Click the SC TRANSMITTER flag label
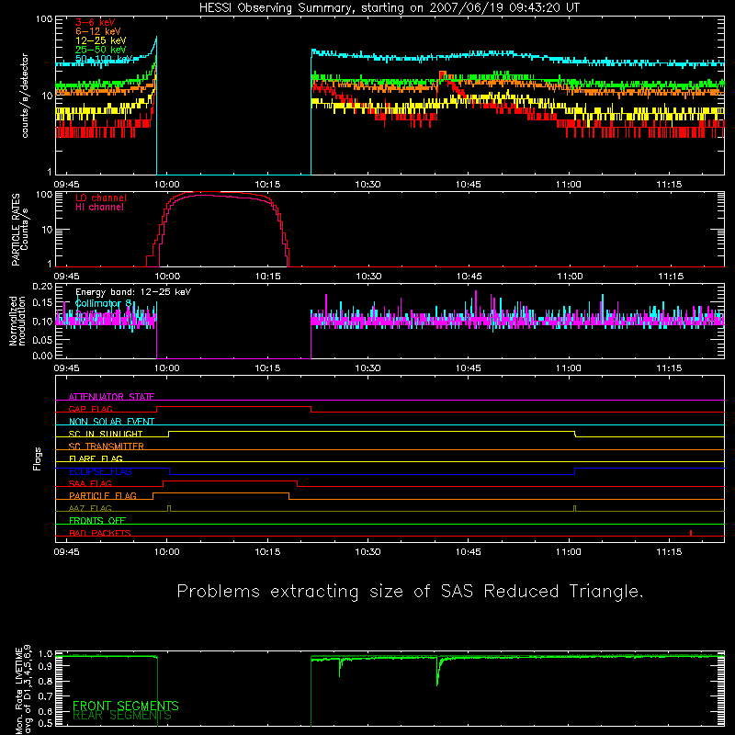Viewport: 735px width, 735px height. click(107, 447)
